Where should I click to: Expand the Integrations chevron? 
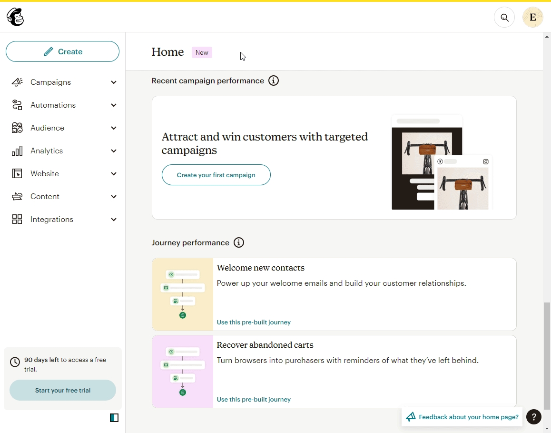coord(114,220)
